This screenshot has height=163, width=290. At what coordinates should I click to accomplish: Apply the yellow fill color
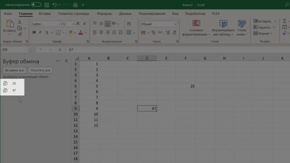point(71,33)
